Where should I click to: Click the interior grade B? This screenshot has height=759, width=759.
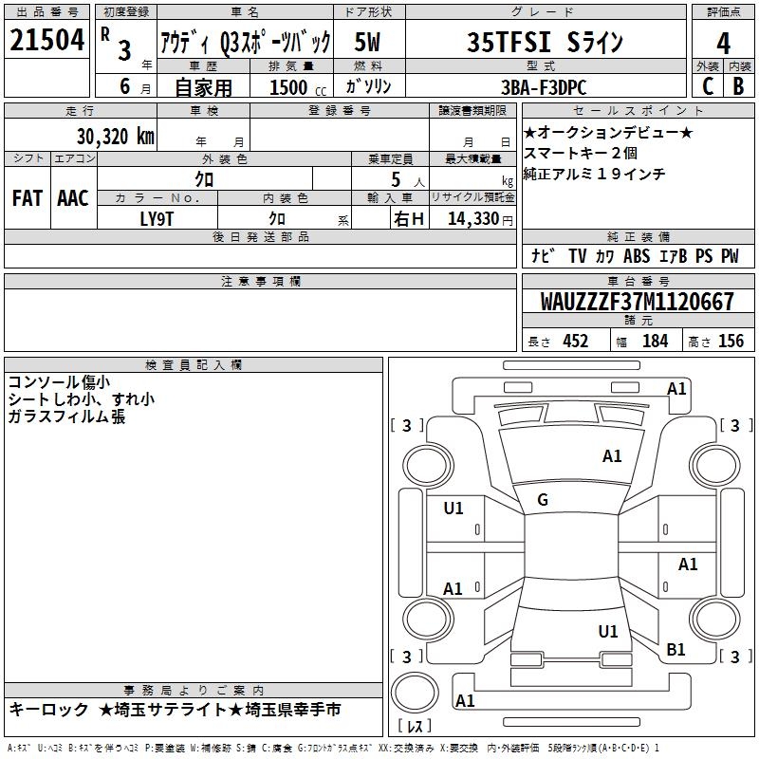click(738, 86)
